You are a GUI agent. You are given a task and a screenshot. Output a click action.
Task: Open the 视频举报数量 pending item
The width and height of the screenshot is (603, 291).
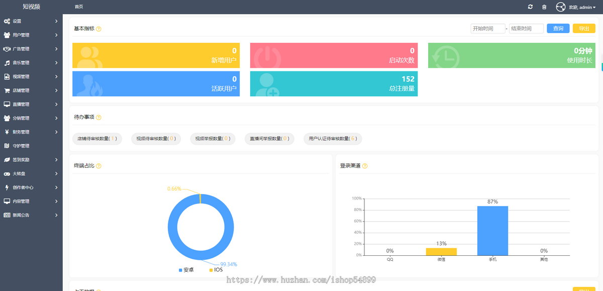213,139
